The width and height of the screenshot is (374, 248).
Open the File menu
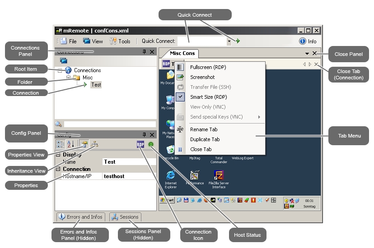(x=69, y=41)
